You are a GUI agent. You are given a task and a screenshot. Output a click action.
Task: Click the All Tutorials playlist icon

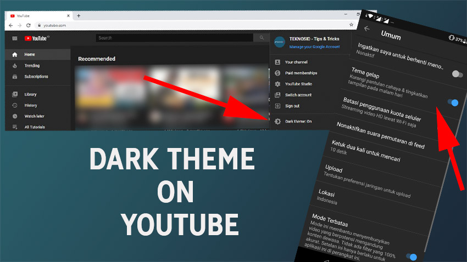15,127
